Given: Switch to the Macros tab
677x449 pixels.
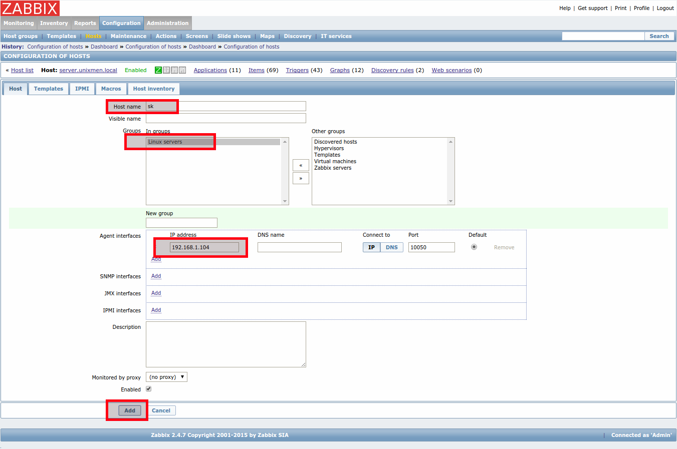Looking at the screenshot, I should 111,89.
